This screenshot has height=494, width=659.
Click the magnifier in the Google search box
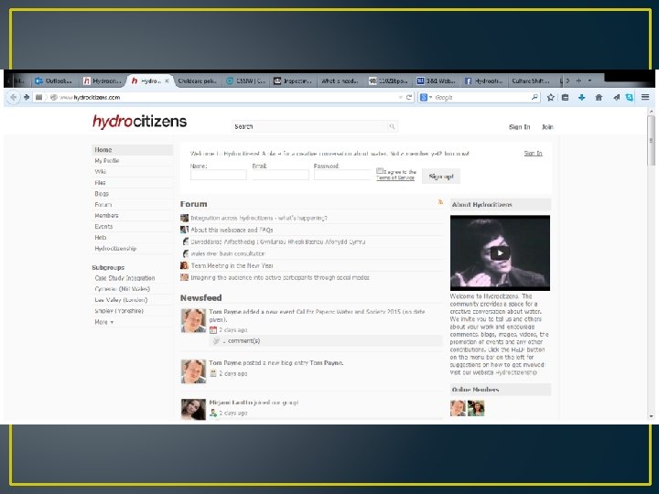click(535, 97)
